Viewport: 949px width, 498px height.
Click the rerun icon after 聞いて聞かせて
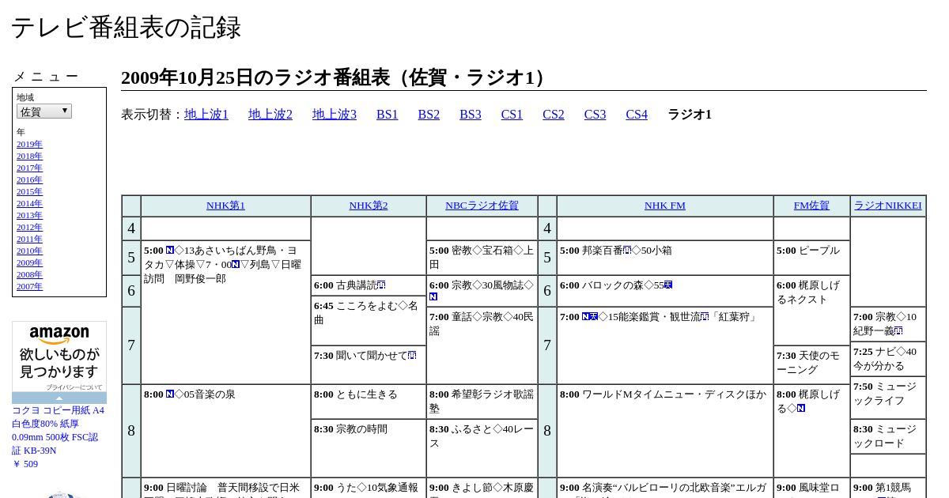tap(412, 356)
